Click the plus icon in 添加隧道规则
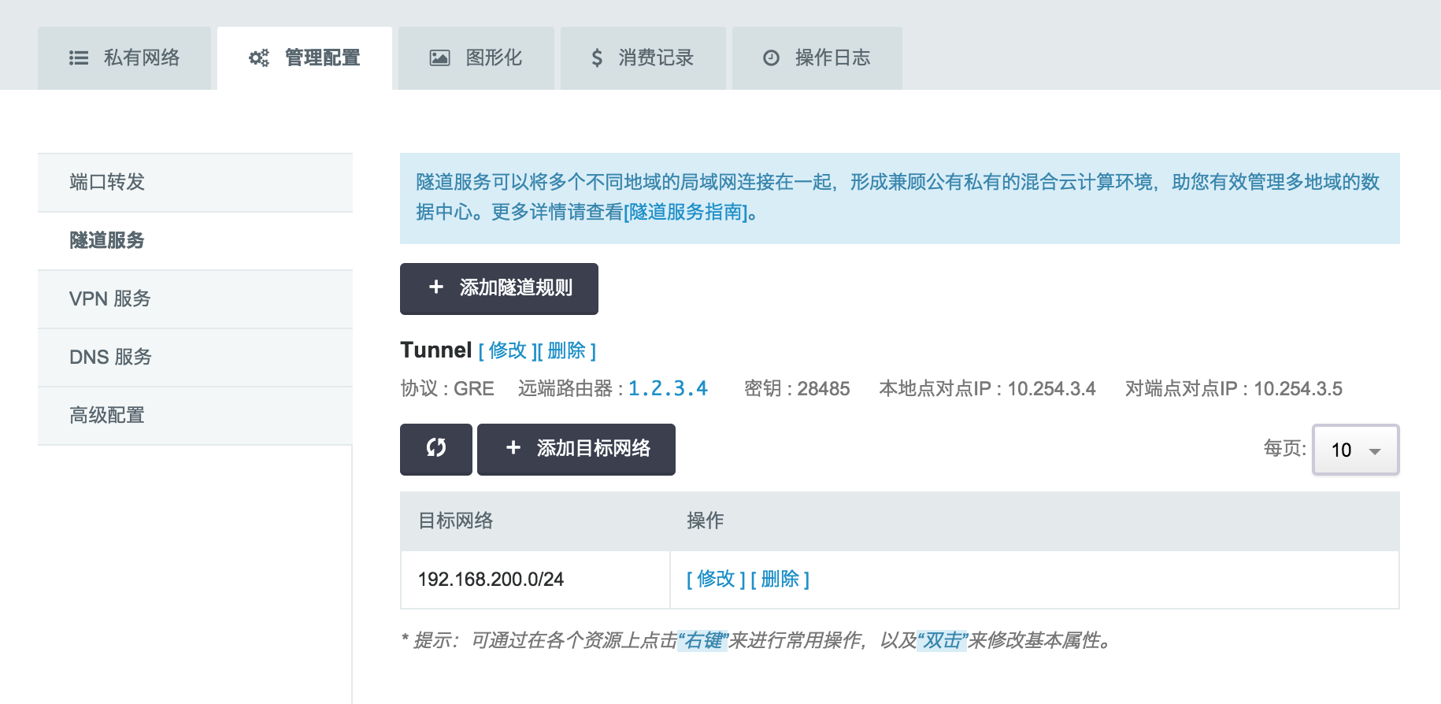This screenshot has width=1441, height=704. tap(436, 287)
